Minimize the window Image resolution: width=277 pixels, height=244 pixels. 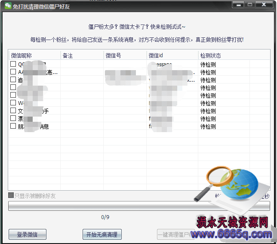coord(239,5)
